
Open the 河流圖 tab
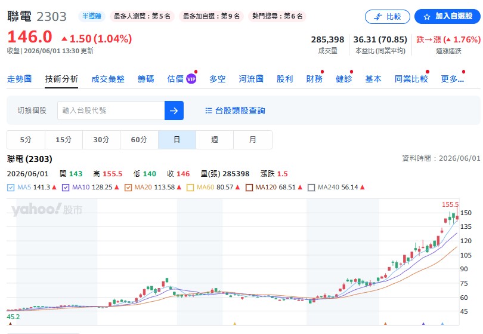(x=251, y=79)
